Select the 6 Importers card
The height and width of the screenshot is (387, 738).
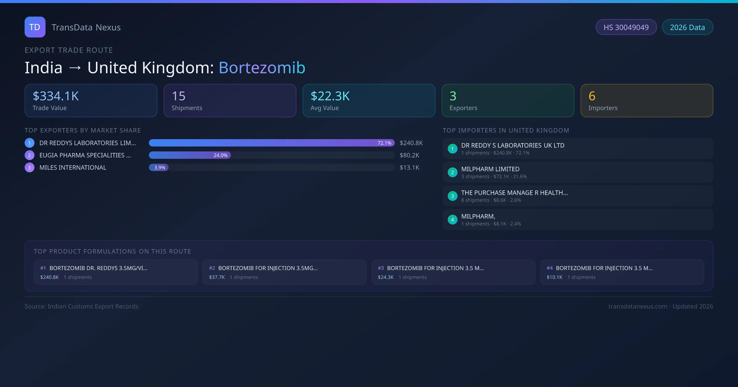point(647,100)
